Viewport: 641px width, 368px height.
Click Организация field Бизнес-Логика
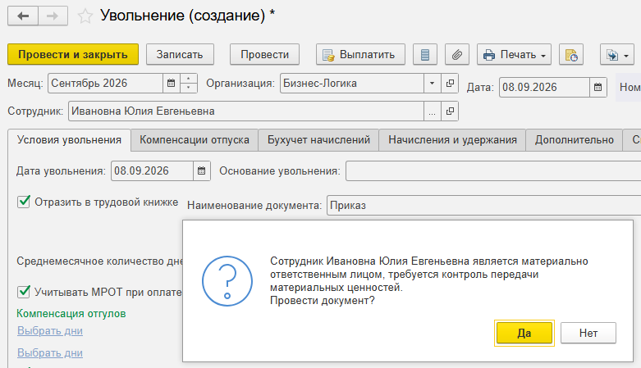pyautogui.click(x=352, y=84)
